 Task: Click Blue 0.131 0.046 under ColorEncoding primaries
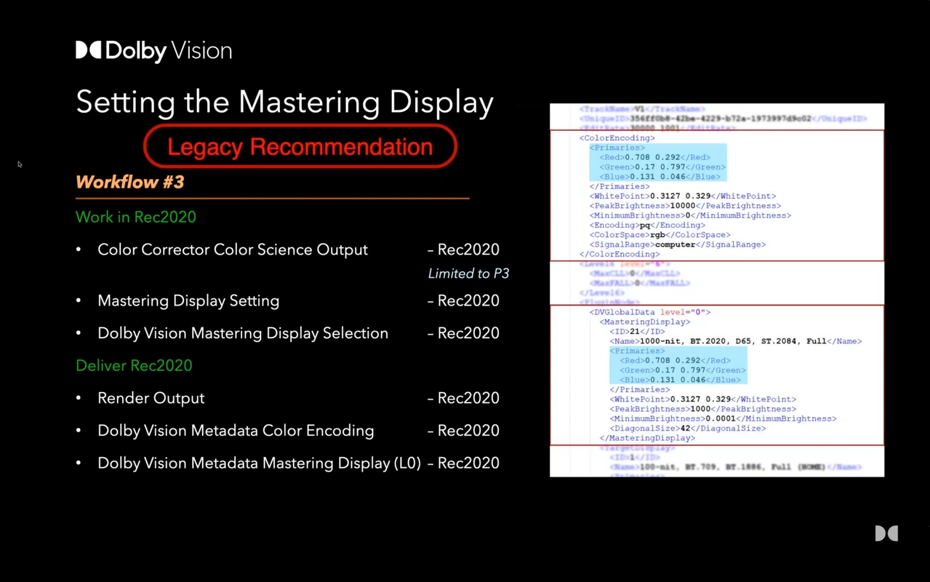tap(660, 177)
